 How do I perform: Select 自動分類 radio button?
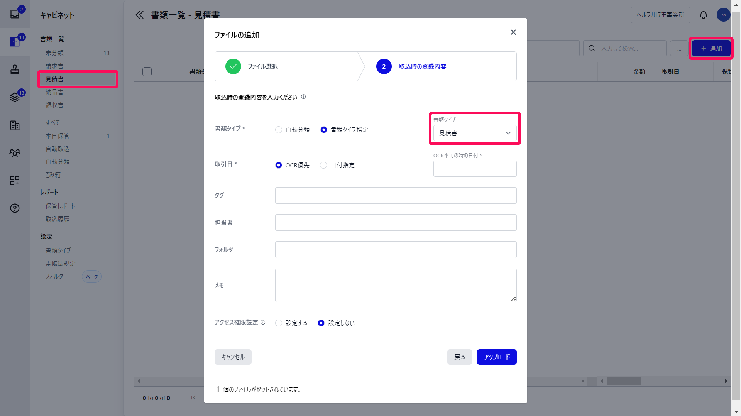[x=279, y=130]
